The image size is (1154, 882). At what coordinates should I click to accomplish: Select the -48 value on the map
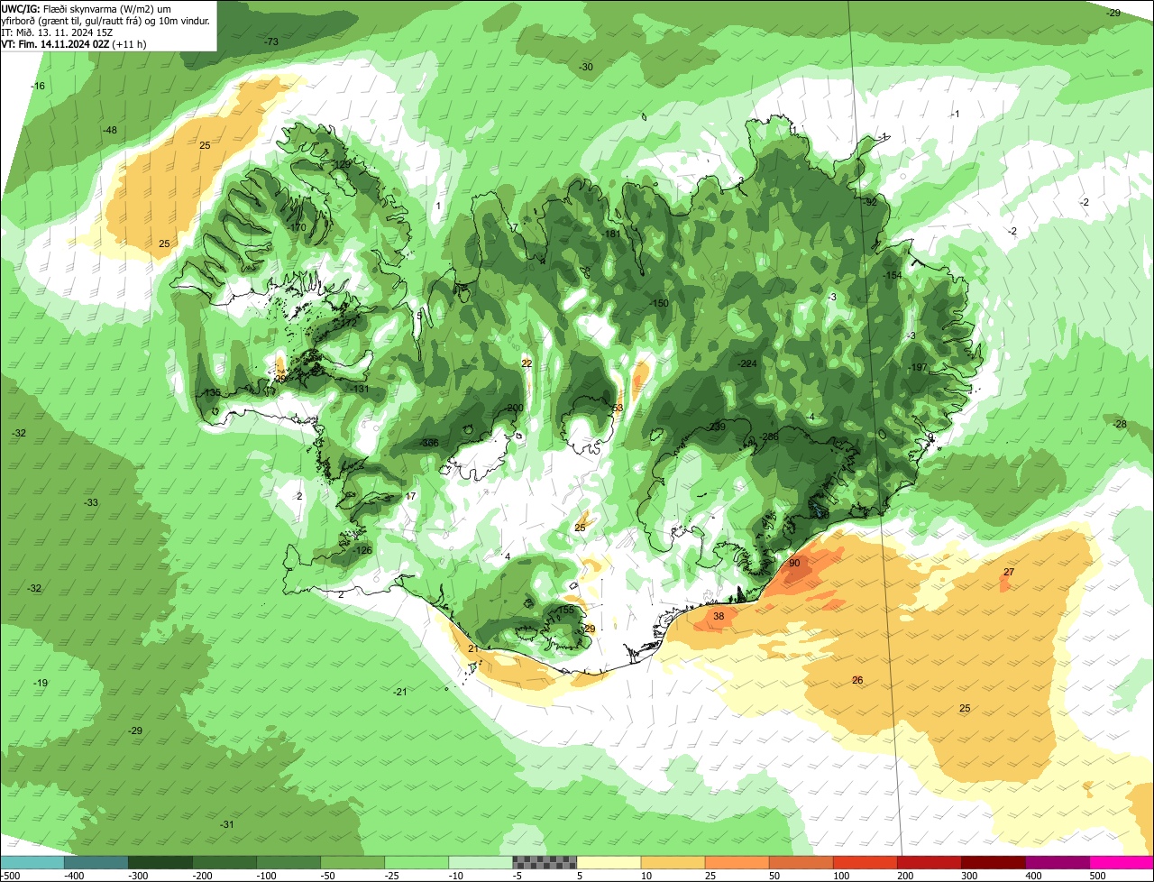click(110, 131)
